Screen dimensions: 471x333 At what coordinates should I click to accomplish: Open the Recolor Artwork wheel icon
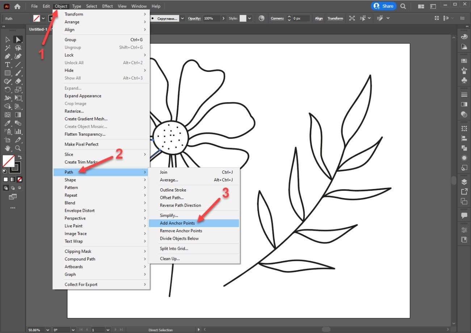262,18
